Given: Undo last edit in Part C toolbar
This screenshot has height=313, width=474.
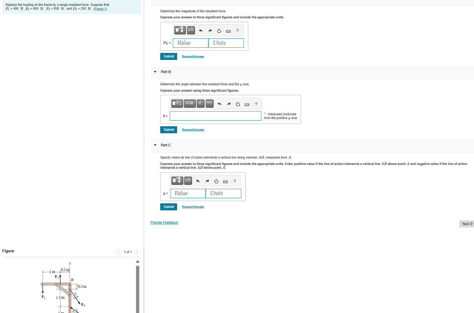Looking at the screenshot, I should pos(198,181).
